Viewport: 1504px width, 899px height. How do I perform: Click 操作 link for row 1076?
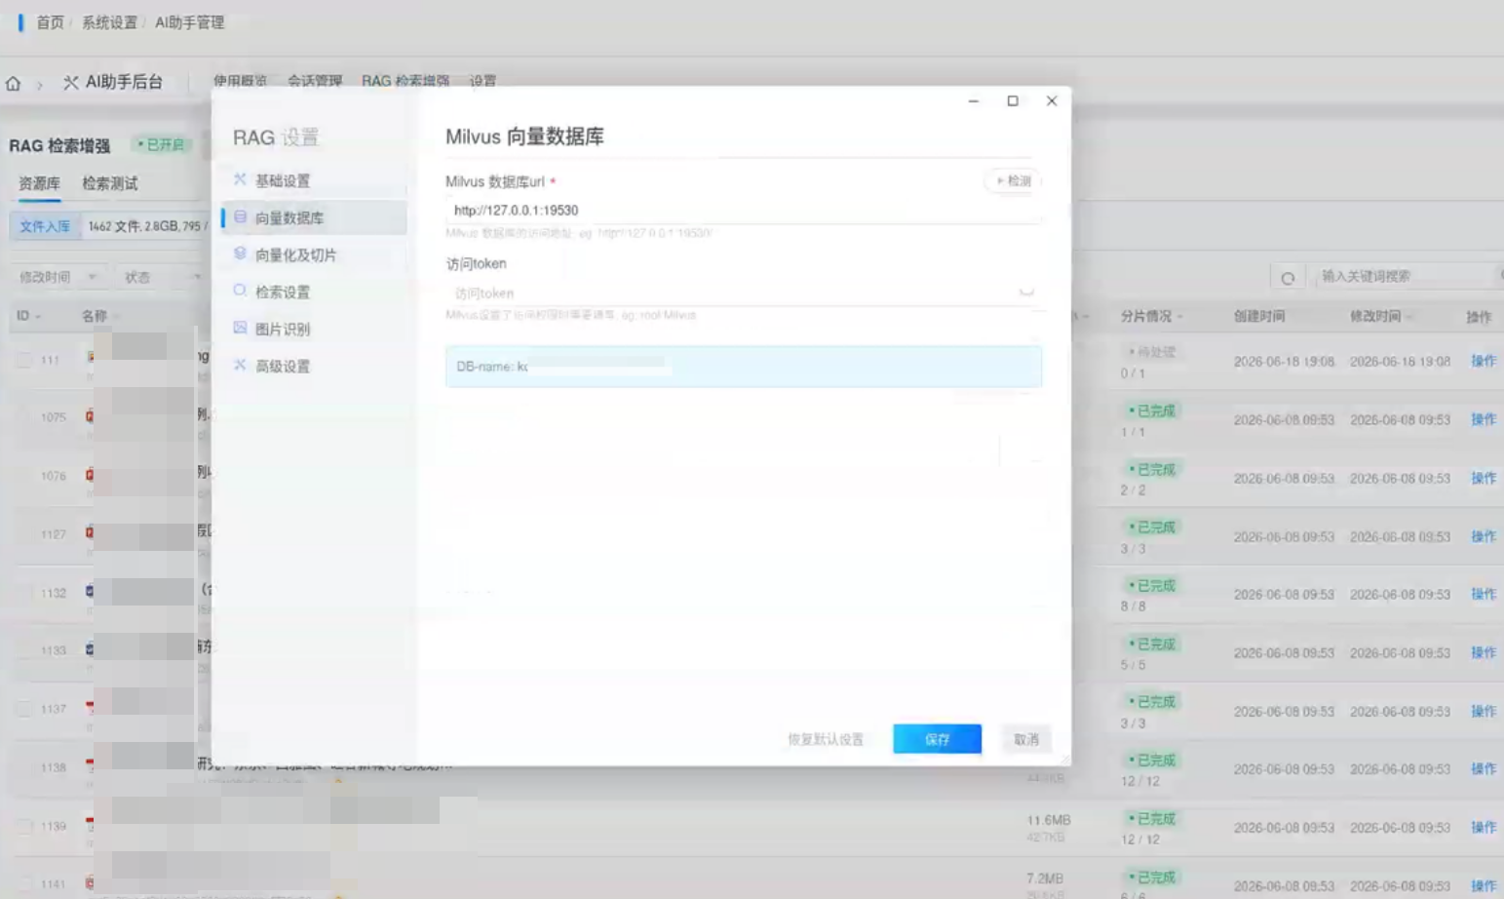(x=1483, y=478)
